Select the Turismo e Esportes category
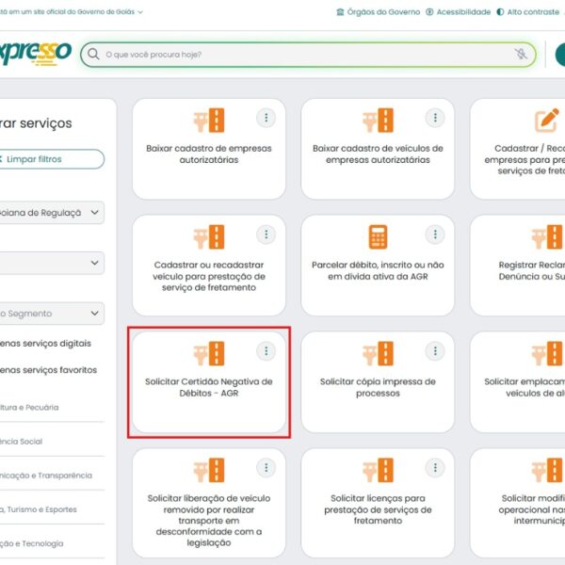565x565 pixels. click(39, 509)
